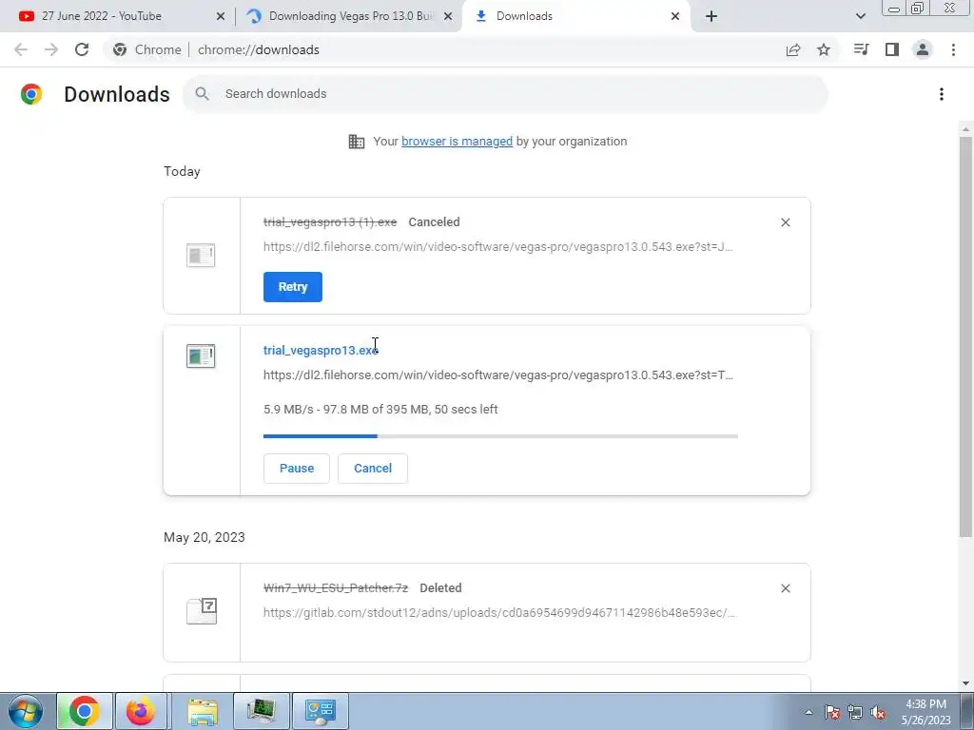Viewport: 974px width, 730px height.
Task: Open the tab search chevron
Action: [860, 16]
